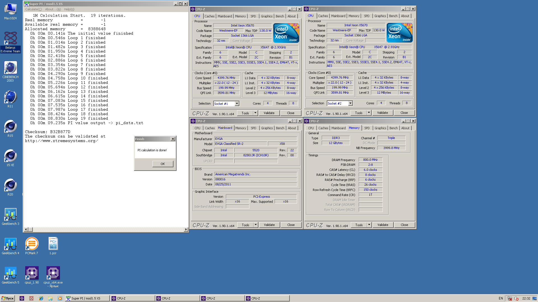Click OK in the Finish dialog
538x302 pixels.
point(163,164)
